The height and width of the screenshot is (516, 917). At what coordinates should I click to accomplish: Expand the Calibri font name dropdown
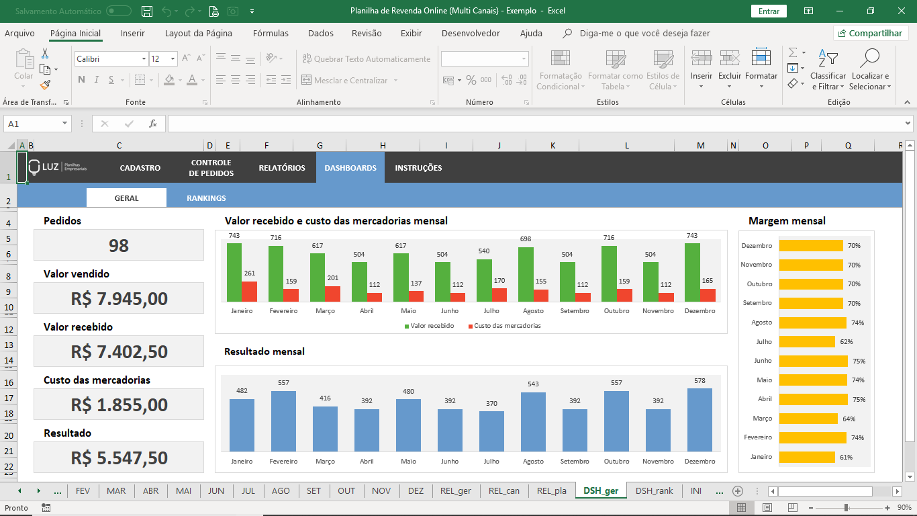point(144,59)
